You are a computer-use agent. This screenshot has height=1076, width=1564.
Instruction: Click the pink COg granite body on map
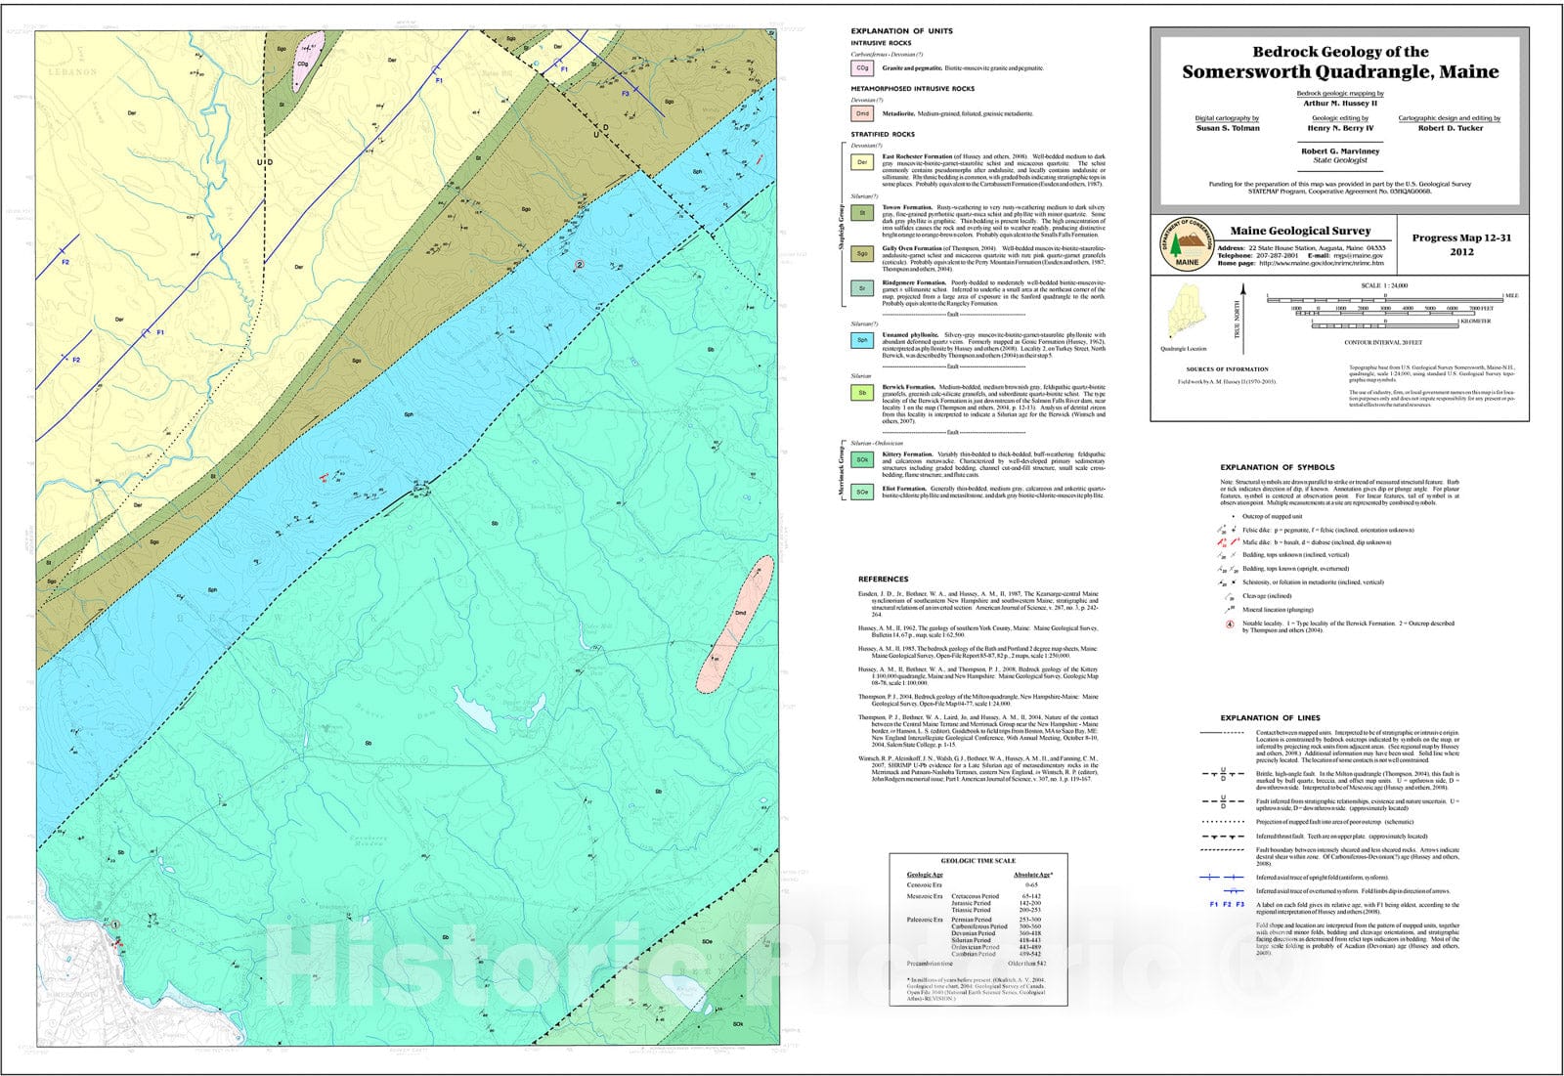pos(308,60)
